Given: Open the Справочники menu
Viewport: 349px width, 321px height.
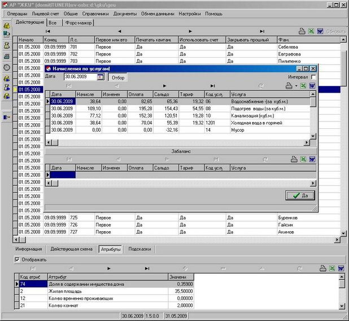Looking at the screenshot, I should coord(94,14).
